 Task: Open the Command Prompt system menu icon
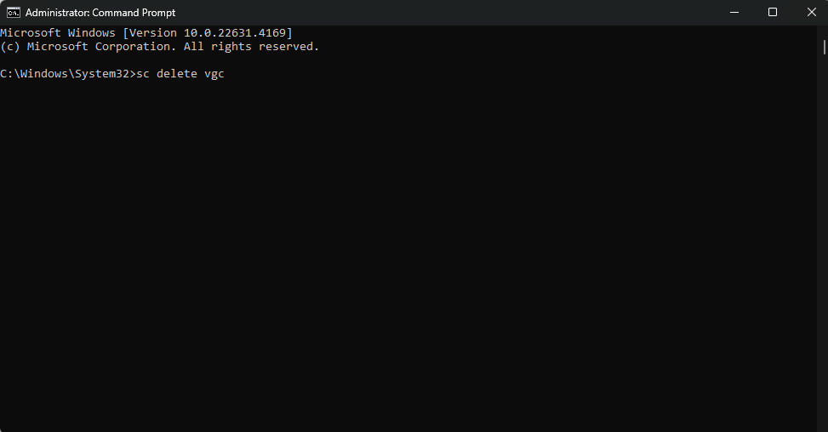tap(13, 13)
